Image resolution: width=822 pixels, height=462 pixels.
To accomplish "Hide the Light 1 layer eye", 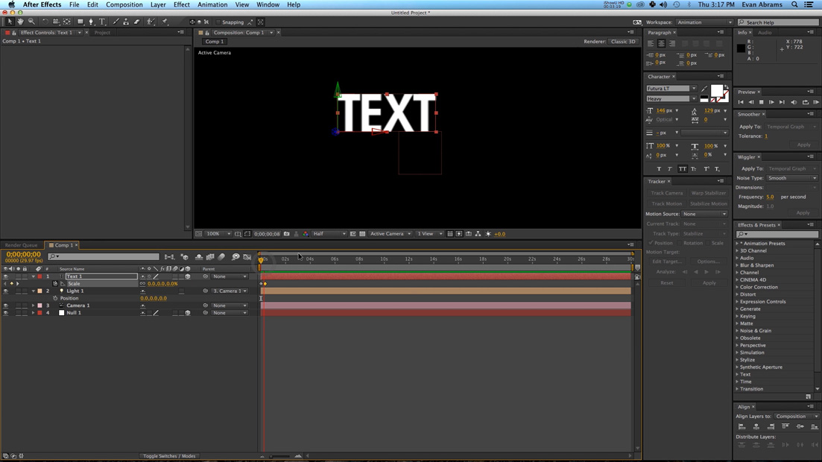I will (6, 291).
